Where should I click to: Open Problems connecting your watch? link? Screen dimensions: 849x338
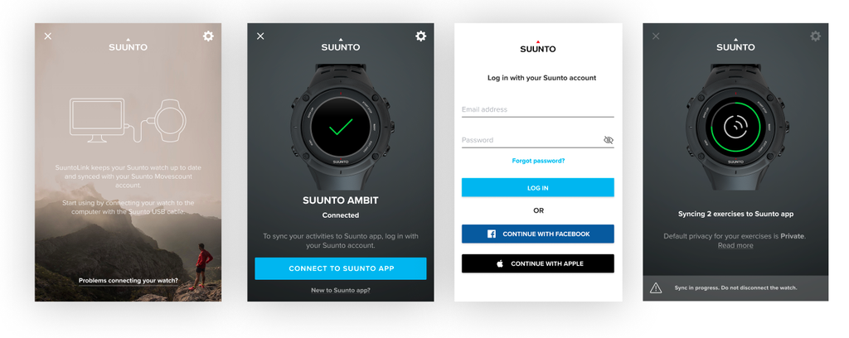coord(129,281)
